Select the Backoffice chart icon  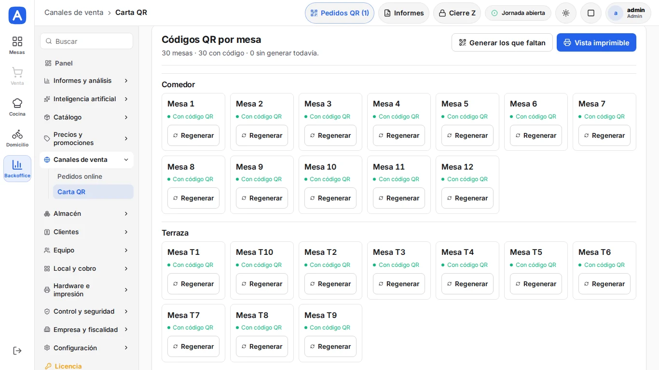tap(17, 169)
